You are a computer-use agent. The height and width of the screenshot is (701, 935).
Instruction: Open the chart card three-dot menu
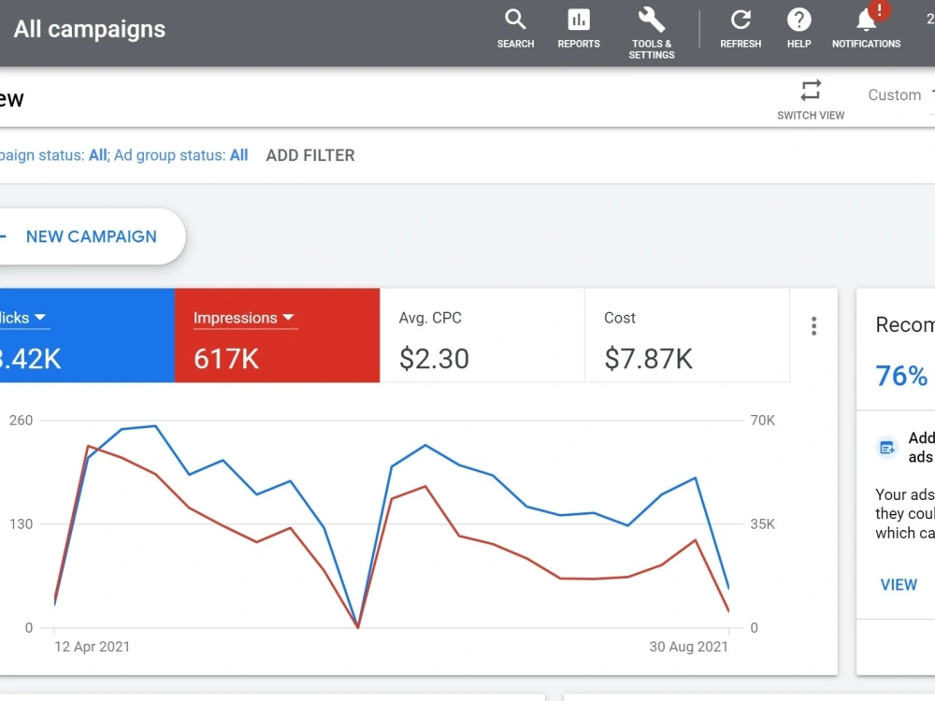[813, 326]
